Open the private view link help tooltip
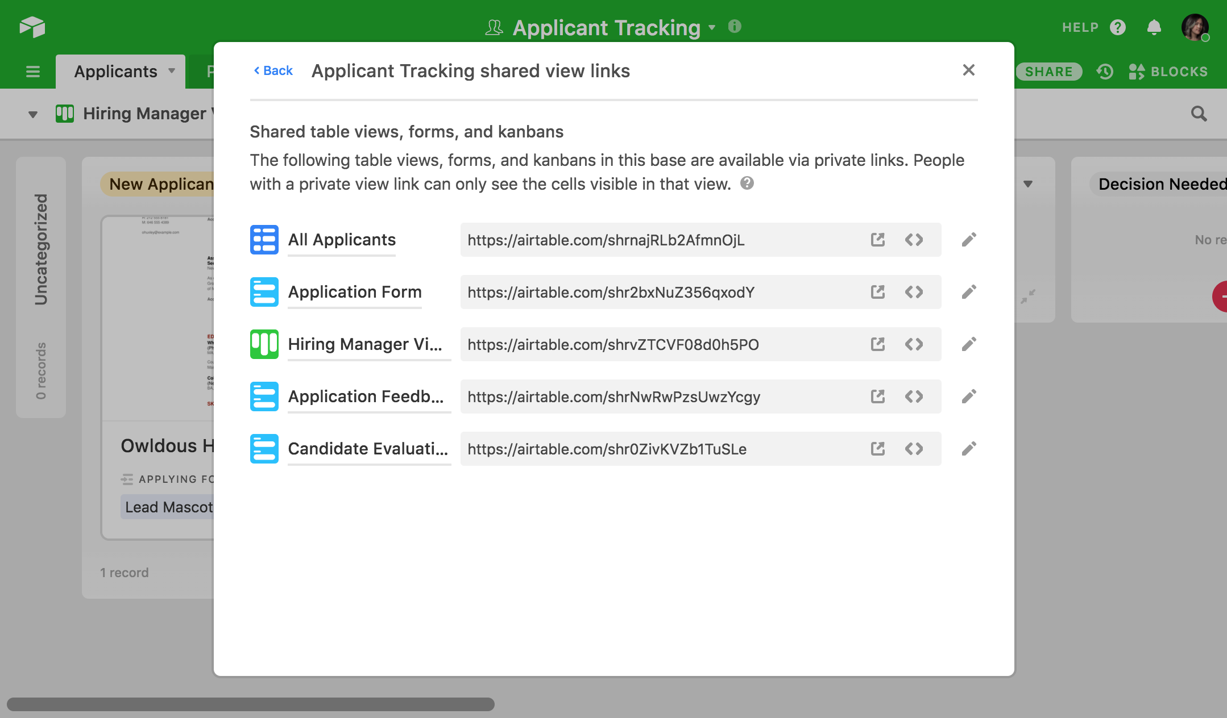Image resolution: width=1227 pixels, height=718 pixels. click(747, 183)
